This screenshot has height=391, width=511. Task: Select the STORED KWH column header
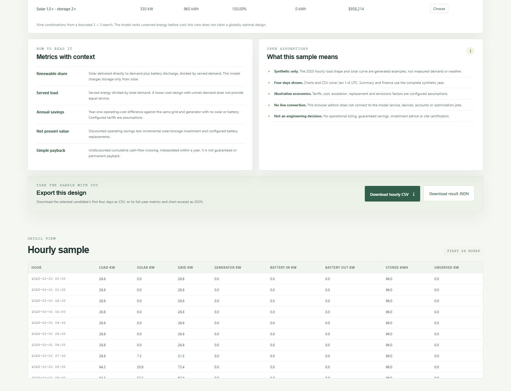397,268
